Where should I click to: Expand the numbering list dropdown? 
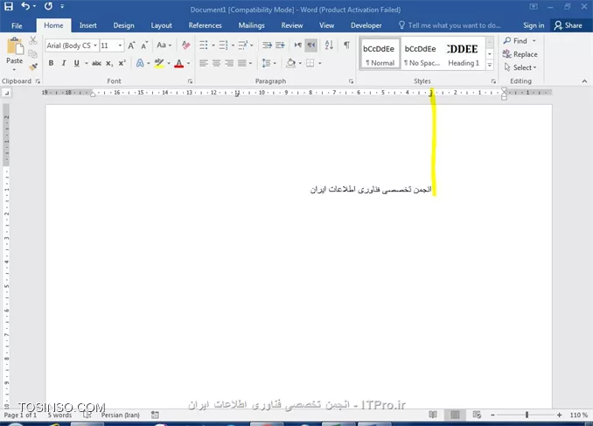tap(233, 45)
